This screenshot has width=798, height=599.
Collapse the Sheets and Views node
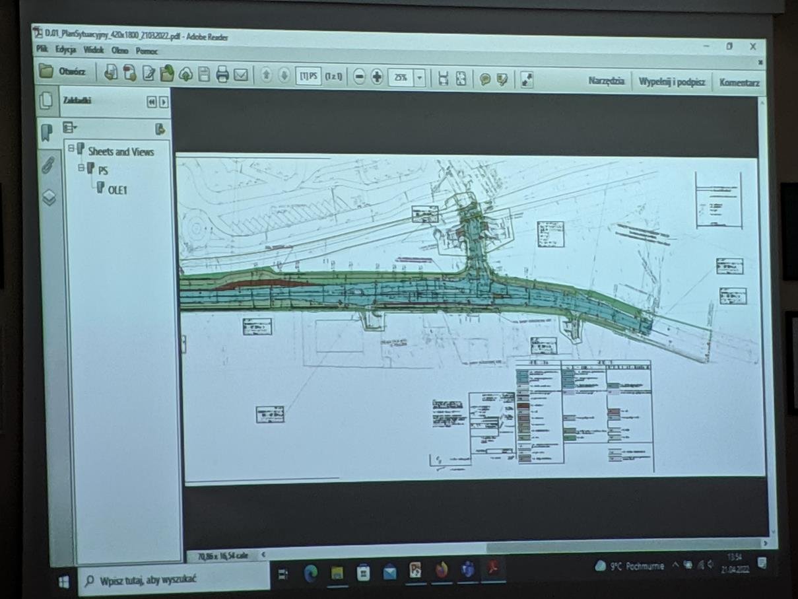(x=71, y=149)
